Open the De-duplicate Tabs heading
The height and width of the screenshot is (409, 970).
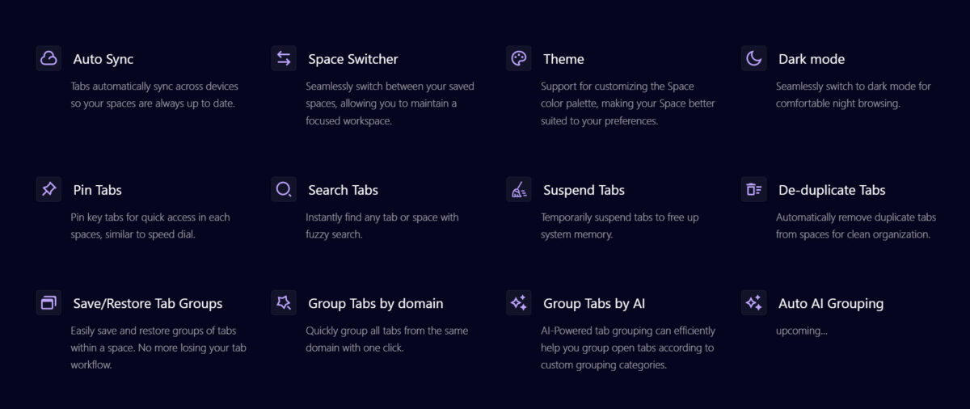832,190
